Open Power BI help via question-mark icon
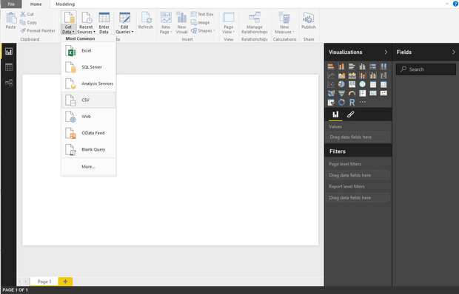The height and width of the screenshot is (294, 459). (x=455, y=4)
